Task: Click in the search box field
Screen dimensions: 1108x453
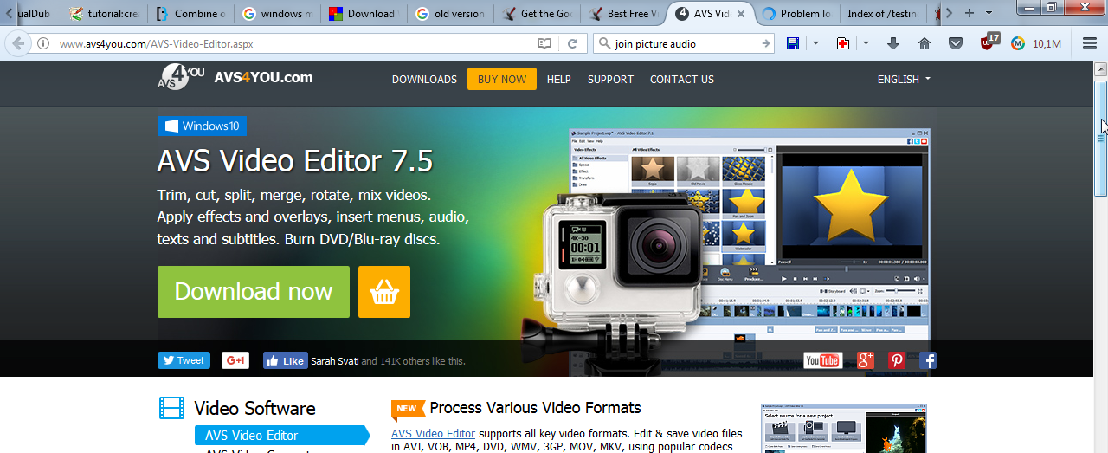Action: coord(684,43)
